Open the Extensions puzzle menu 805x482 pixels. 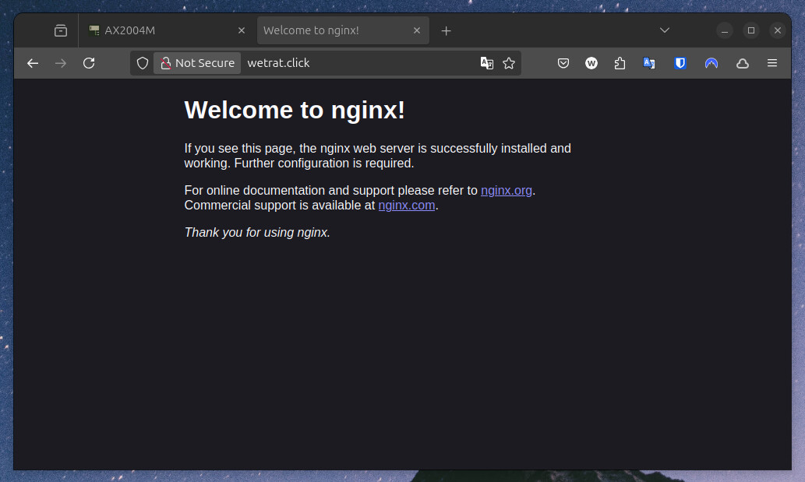(x=620, y=63)
